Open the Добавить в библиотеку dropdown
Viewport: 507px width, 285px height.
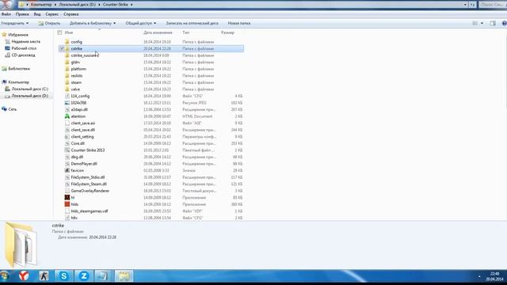[93, 23]
